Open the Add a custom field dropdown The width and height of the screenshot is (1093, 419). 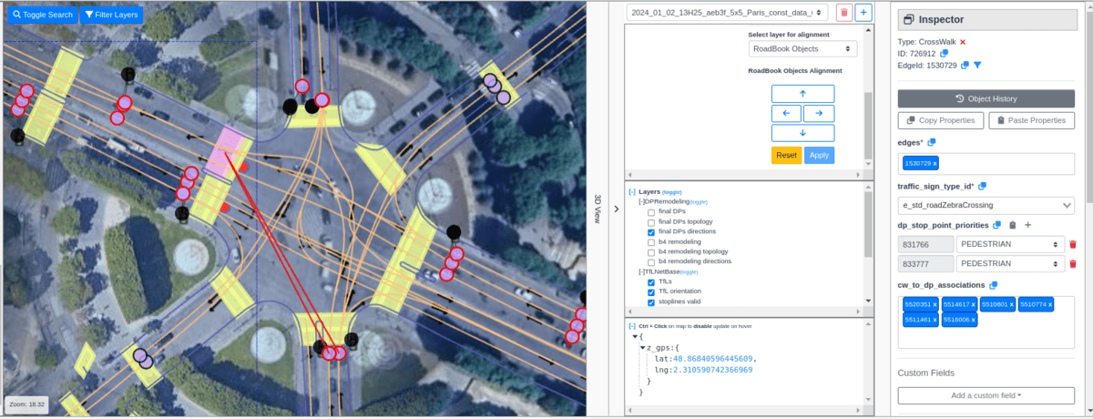986,395
